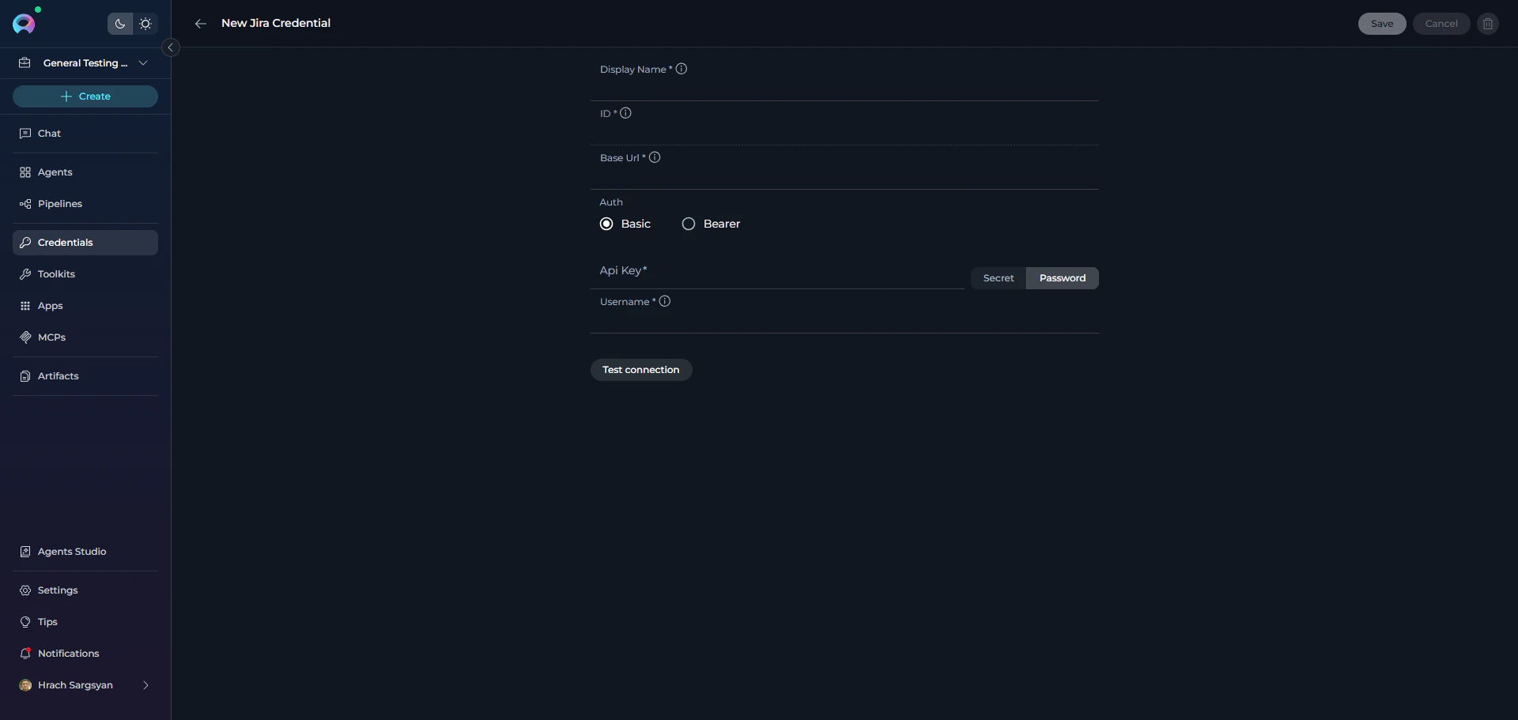This screenshot has width=1518, height=720.
Task: Focus the Display Name input field
Action: pyautogui.click(x=844, y=88)
